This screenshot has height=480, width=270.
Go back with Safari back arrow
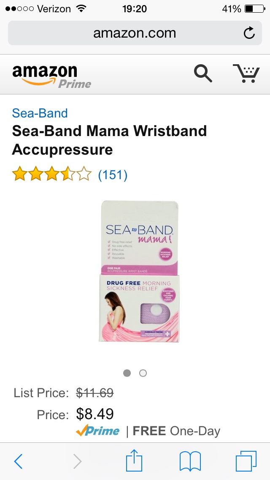coord(18,461)
